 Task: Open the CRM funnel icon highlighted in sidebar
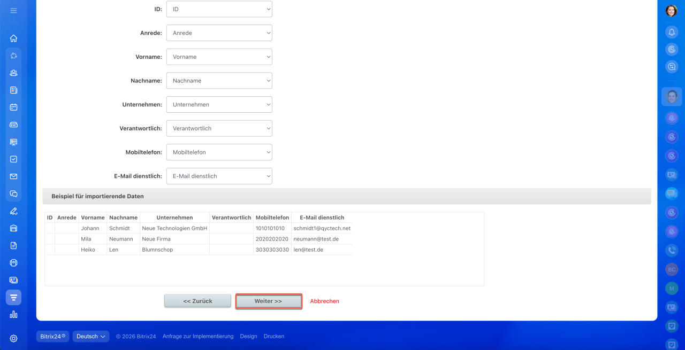[13, 297]
